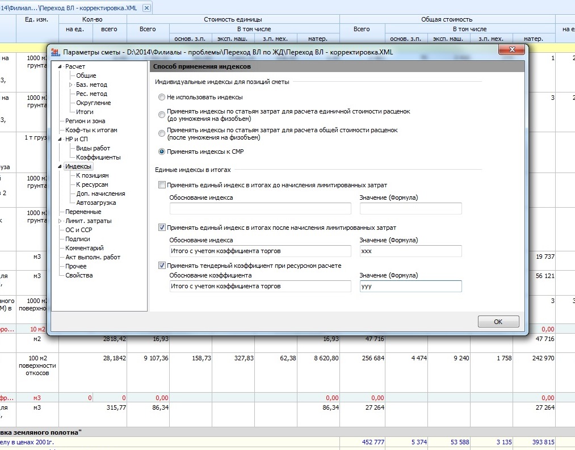575x450 pixels.
Task: Click the empty Обоснование индекса field
Action: click(260, 209)
